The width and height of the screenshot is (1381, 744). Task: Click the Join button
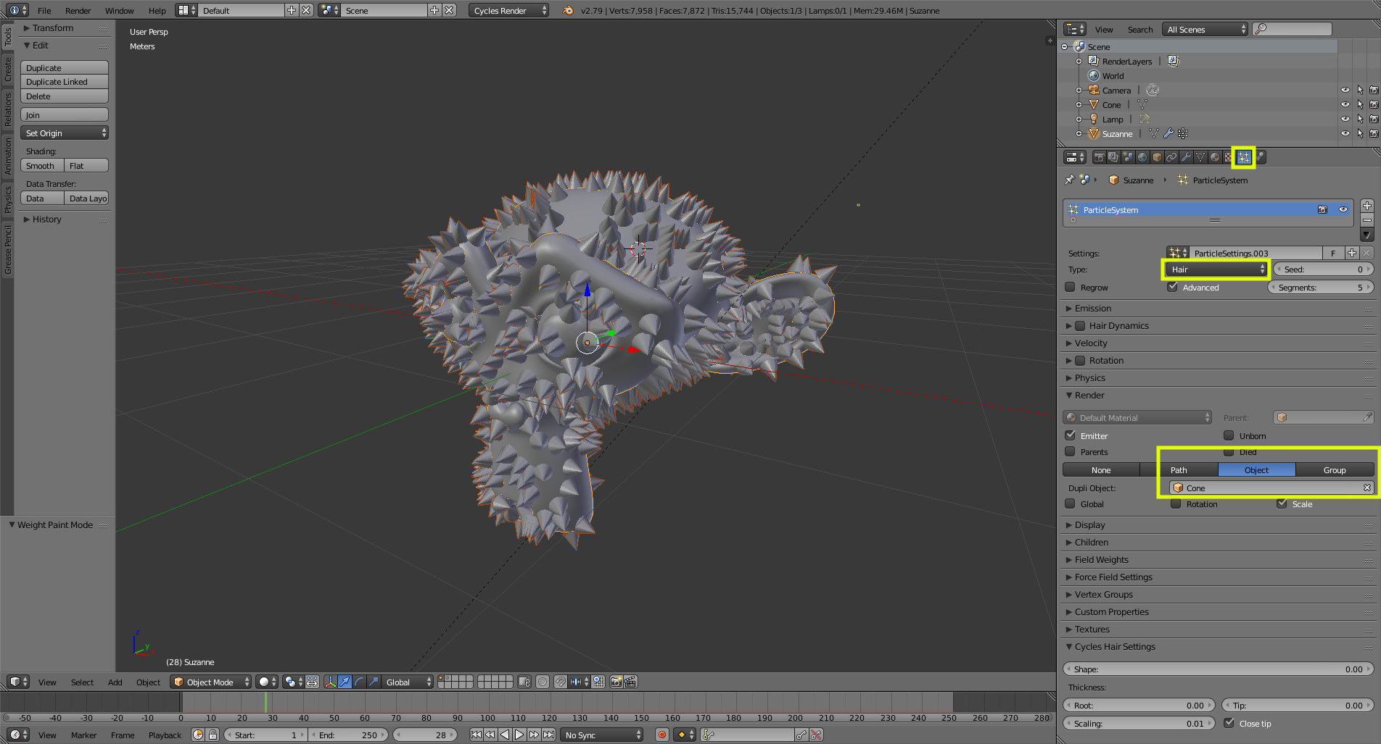[x=65, y=114]
